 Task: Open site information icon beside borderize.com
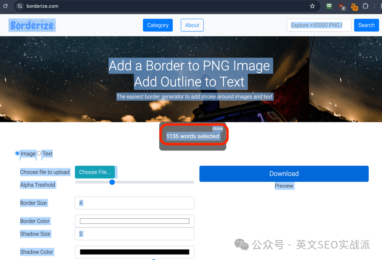[x=20, y=6]
